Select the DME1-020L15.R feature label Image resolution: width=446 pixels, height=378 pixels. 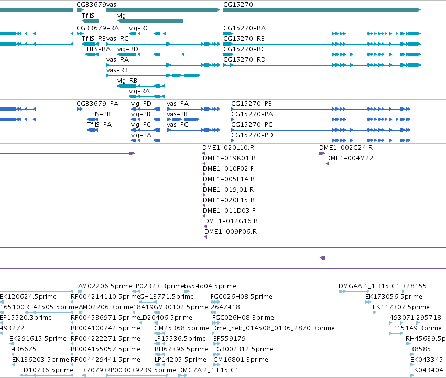229,200
